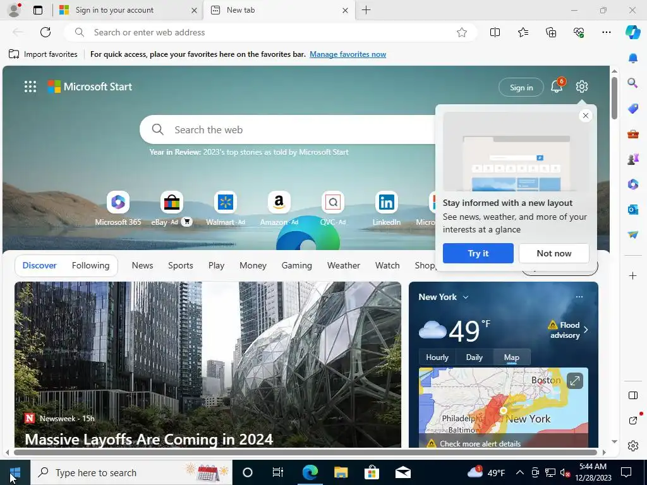Open the Amazon quick link
This screenshot has height=485, width=647.
tap(279, 208)
